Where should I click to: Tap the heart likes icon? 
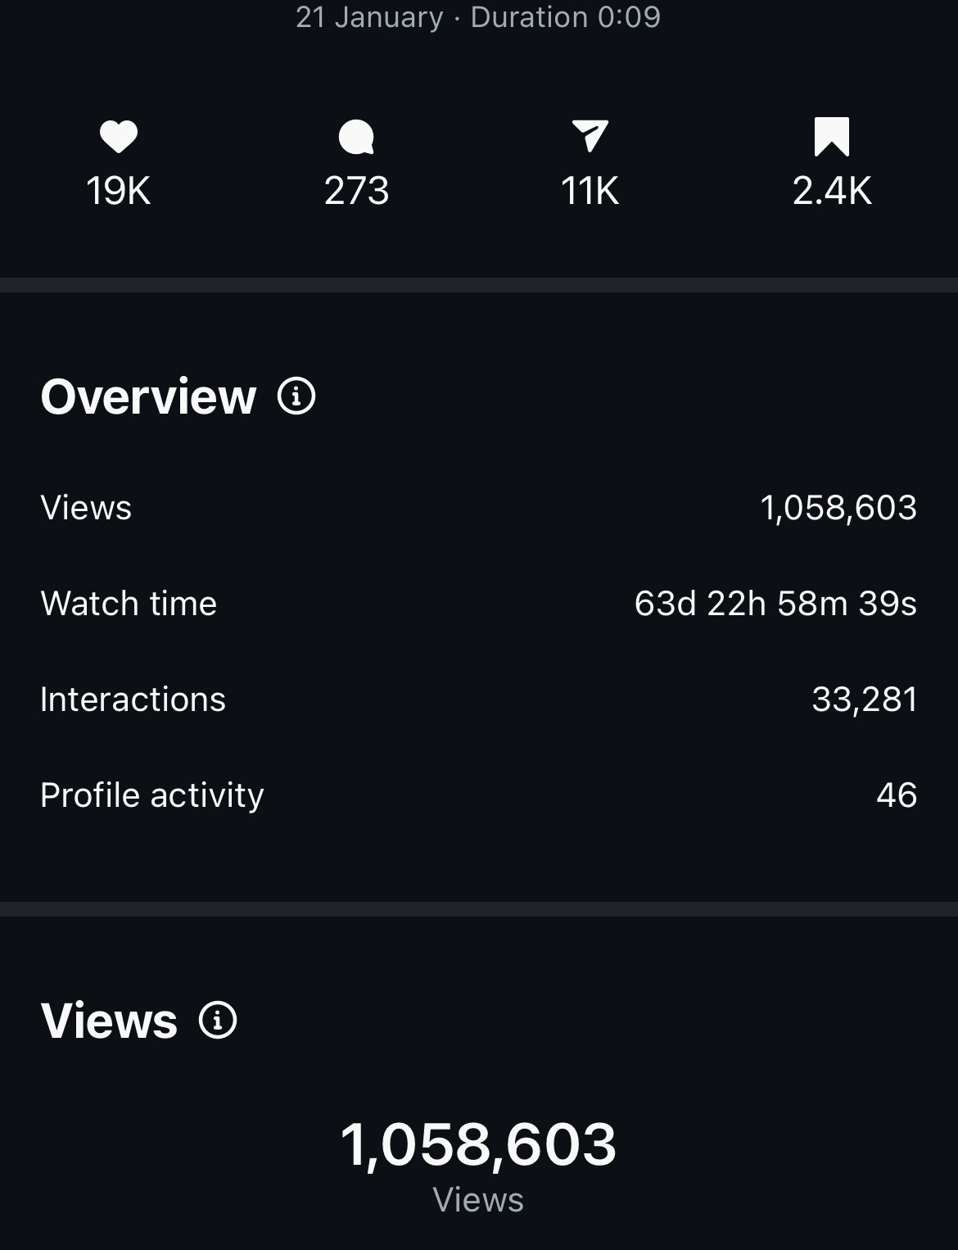click(119, 137)
